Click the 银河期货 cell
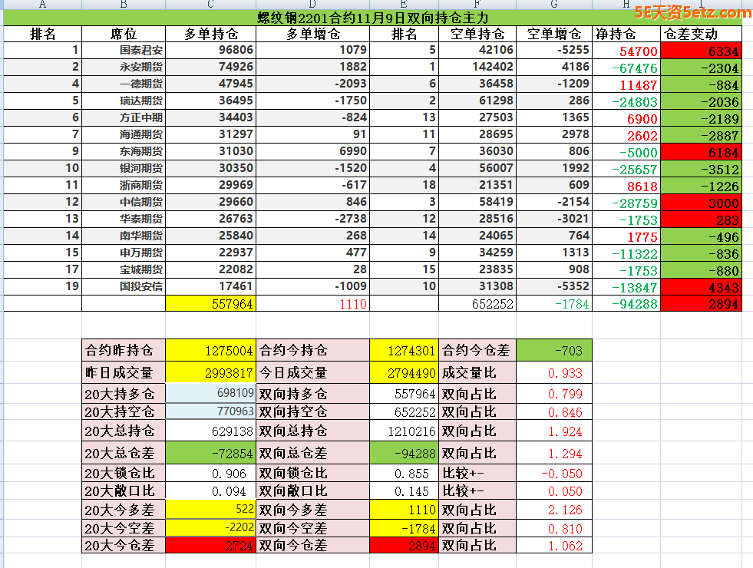 click(124, 168)
